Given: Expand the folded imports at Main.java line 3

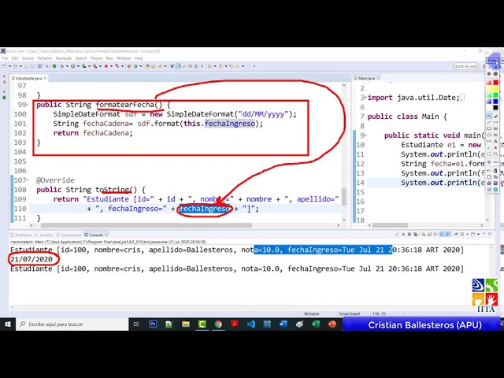Looking at the screenshot, I should pos(365,98).
